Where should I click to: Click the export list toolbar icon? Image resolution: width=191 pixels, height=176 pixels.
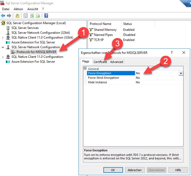click(38, 16)
